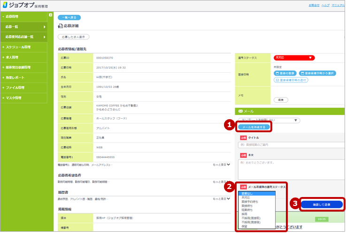Click the mail タイトル input field
Viewport: 346px width, 235px height.
click(x=291, y=145)
